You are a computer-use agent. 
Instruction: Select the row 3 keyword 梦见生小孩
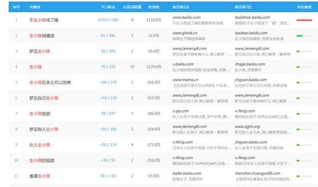click(x=40, y=51)
